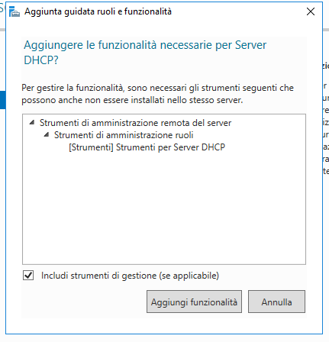Close the Aggiunta guidata dialog with X
This screenshot has width=329, height=342.
tap(311, 11)
